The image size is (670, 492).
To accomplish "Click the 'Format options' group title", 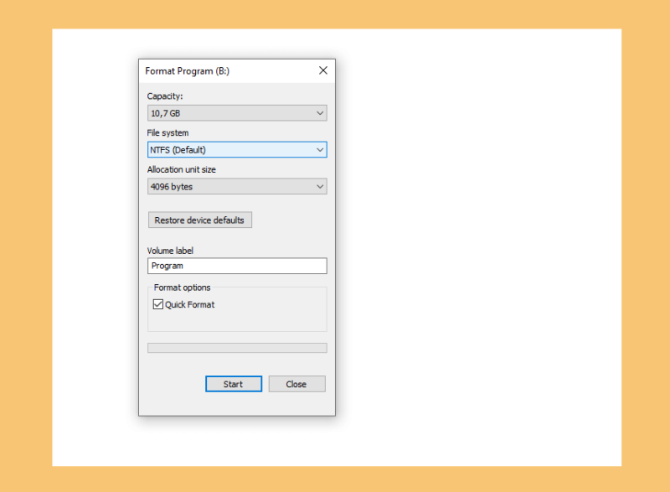I will click(182, 287).
